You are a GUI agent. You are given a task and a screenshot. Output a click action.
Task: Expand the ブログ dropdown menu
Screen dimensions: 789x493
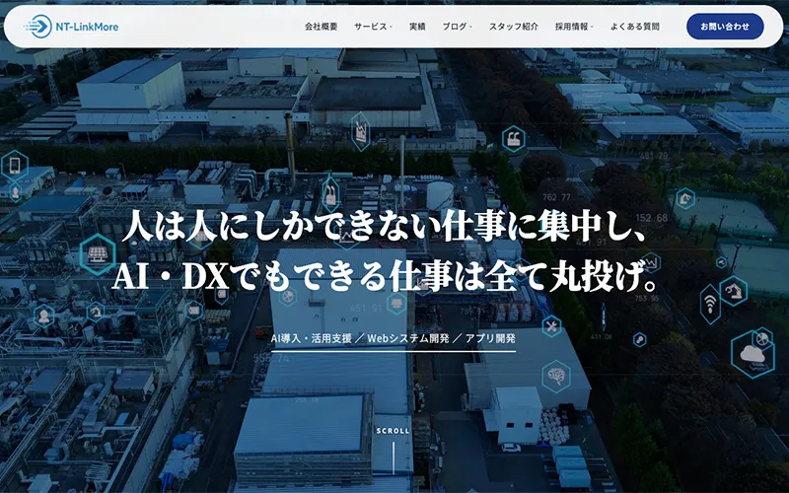click(457, 27)
